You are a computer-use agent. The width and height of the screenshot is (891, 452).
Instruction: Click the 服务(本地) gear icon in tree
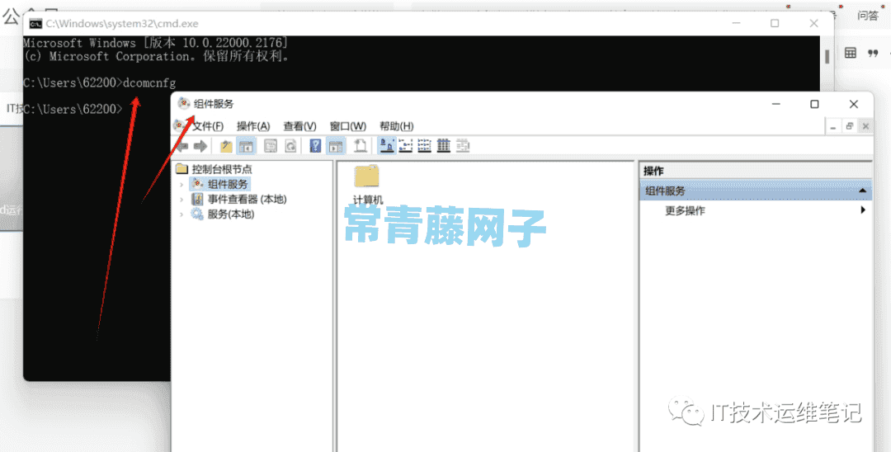pos(197,214)
